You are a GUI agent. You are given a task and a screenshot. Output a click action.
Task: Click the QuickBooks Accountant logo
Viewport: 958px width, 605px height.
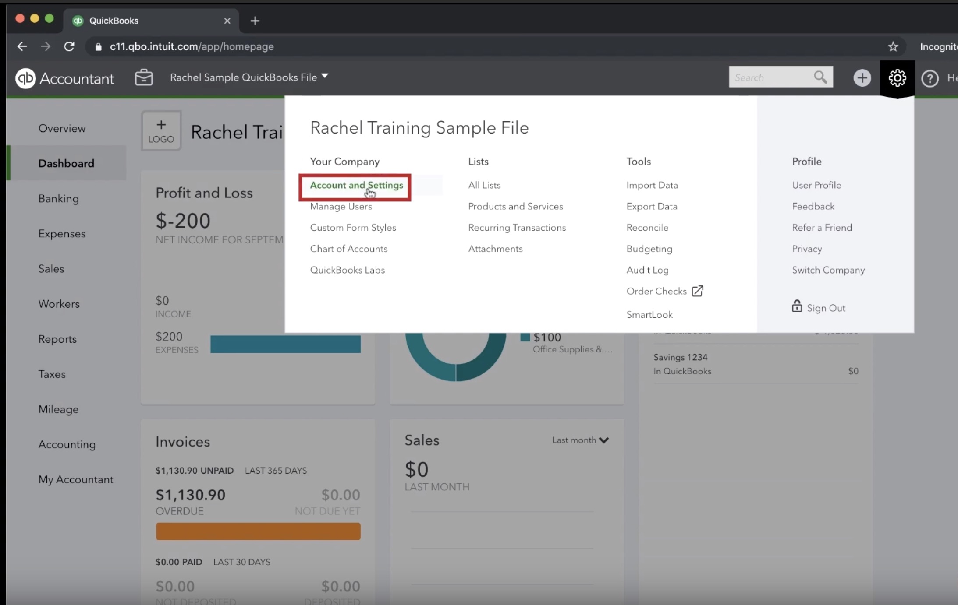tap(64, 78)
